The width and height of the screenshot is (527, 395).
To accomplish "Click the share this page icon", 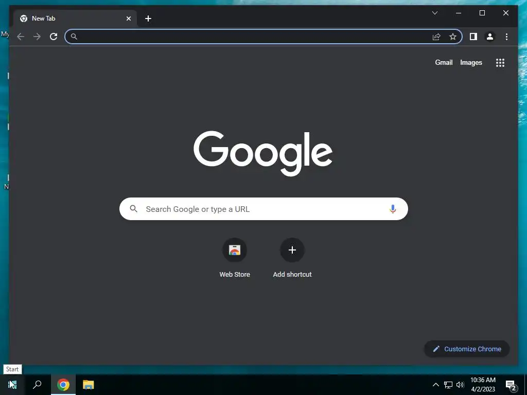I will 436,37.
